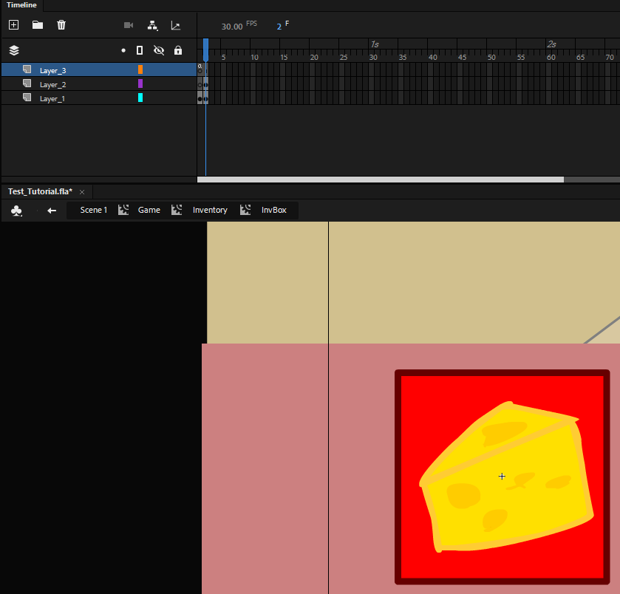Click the timeline horizontal scrollbar
The width and height of the screenshot is (620, 594).
(x=381, y=180)
